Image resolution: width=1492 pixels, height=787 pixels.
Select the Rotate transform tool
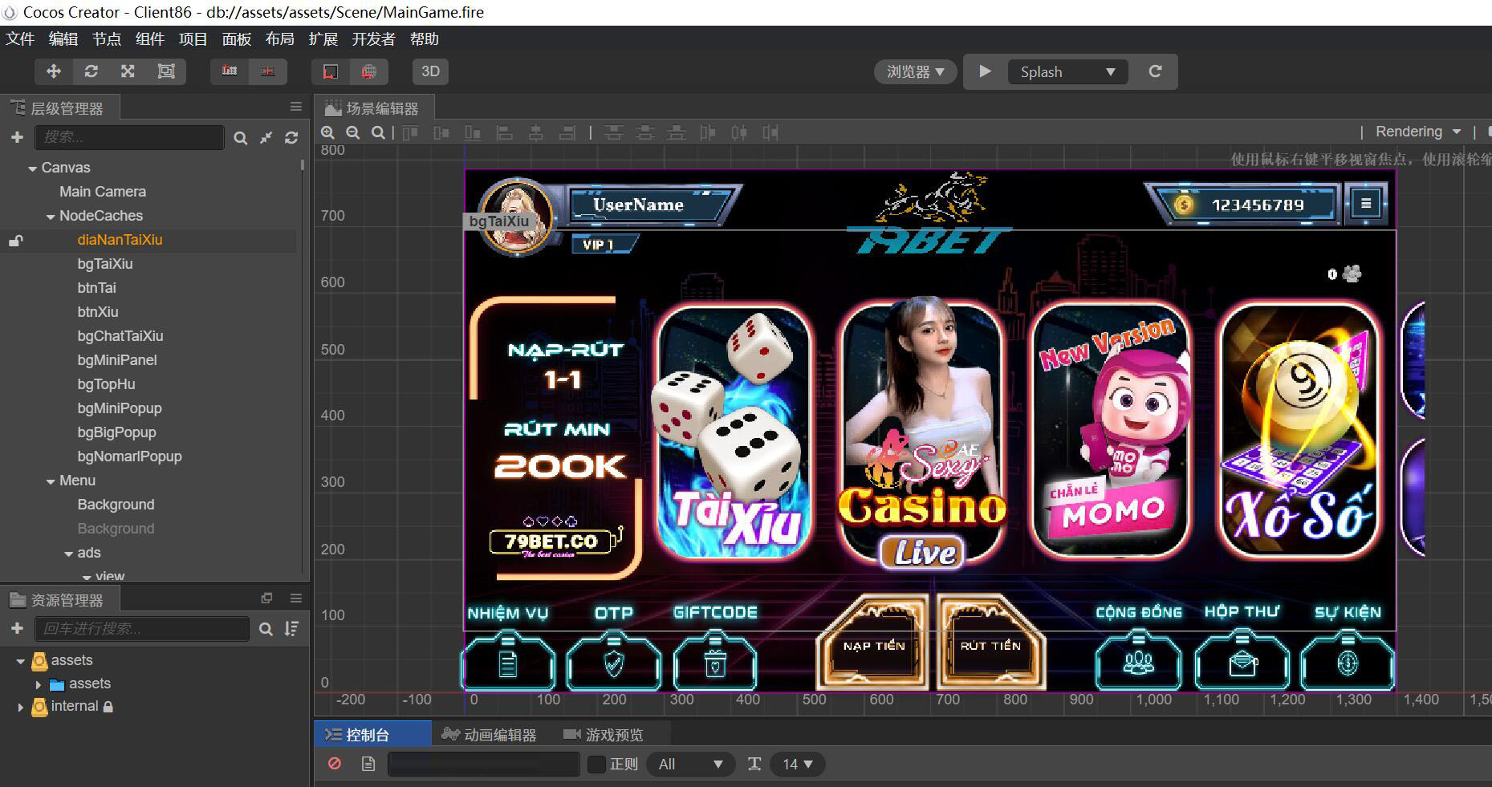[x=91, y=71]
